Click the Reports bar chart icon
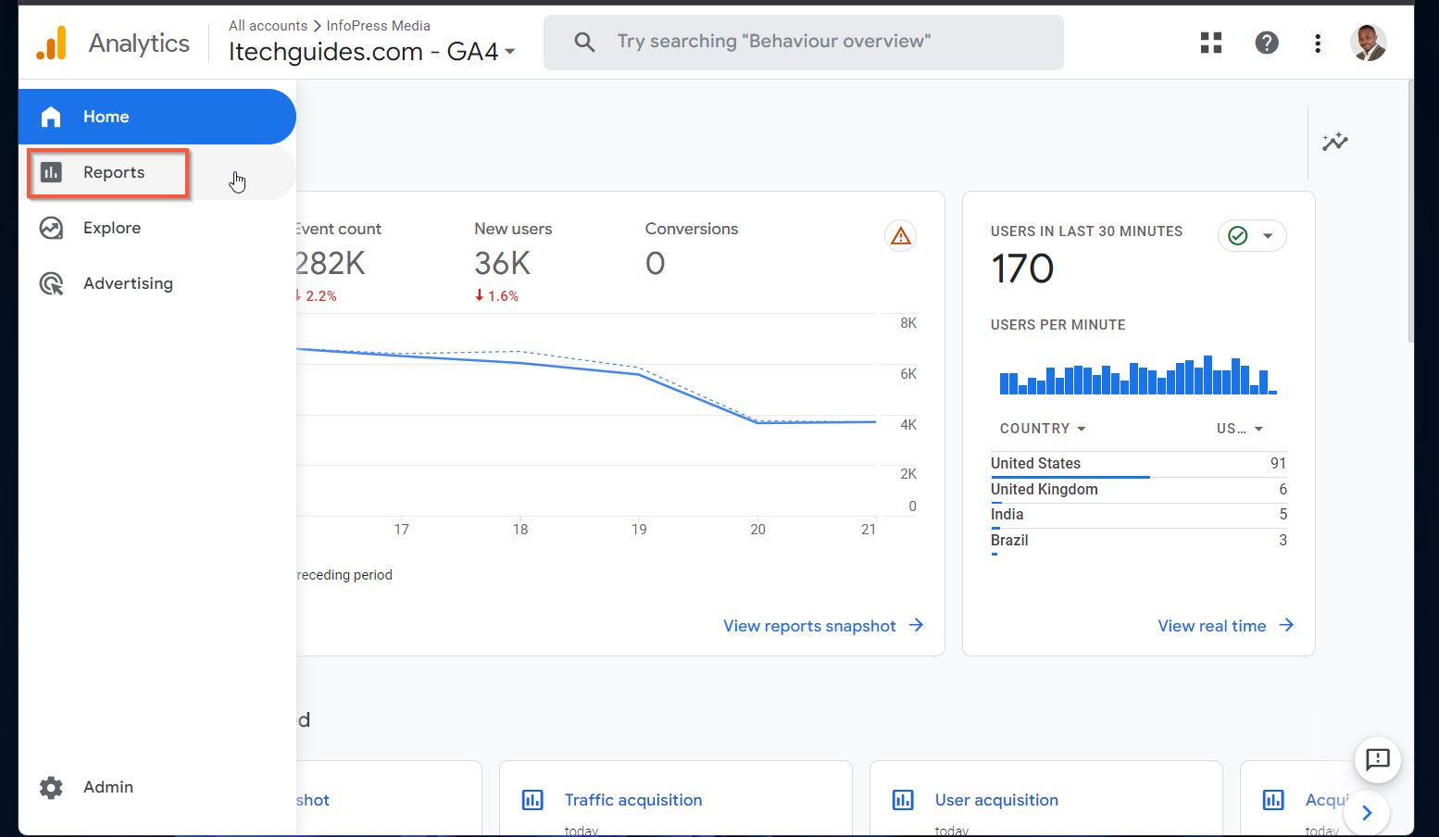1439x837 pixels. [51, 172]
